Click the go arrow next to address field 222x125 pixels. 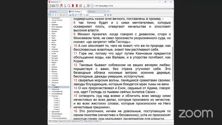pos(105,15)
